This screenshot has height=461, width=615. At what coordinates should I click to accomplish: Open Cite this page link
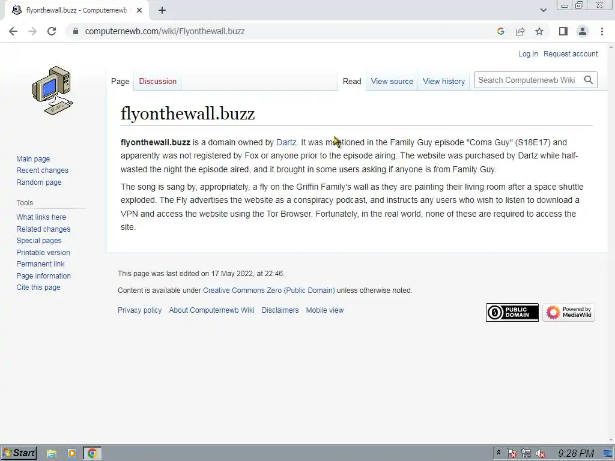[x=38, y=288]
